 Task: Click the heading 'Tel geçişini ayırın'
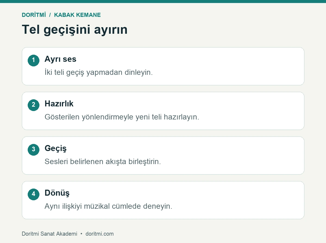(x=74, y=29)
